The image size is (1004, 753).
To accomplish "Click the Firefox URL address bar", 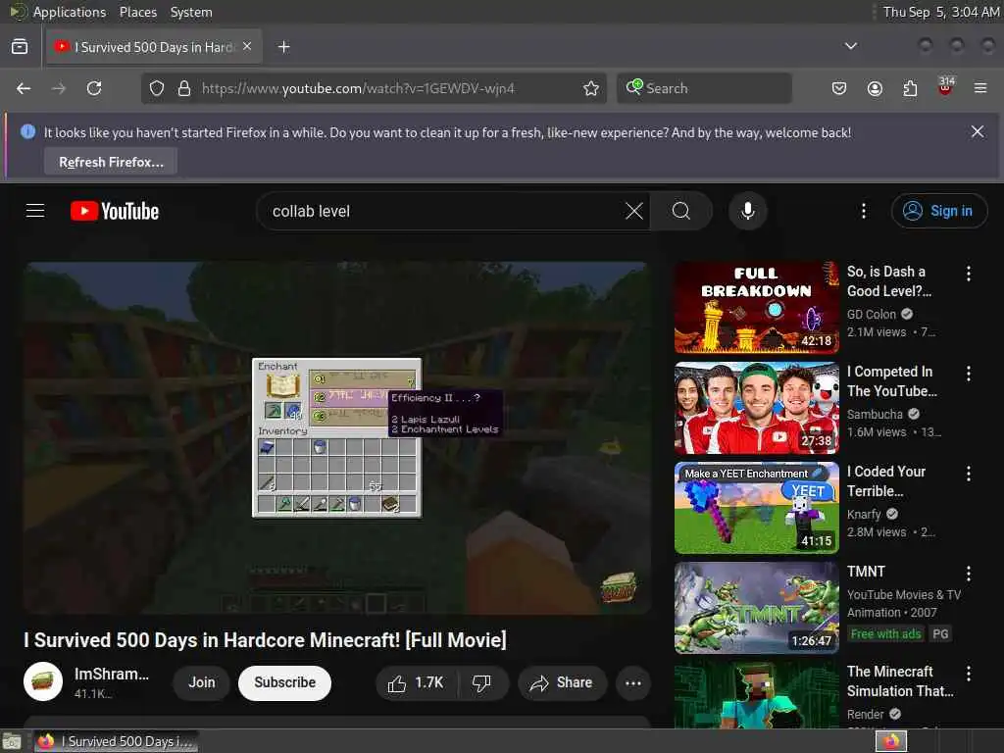I will (x=374, y=88).
